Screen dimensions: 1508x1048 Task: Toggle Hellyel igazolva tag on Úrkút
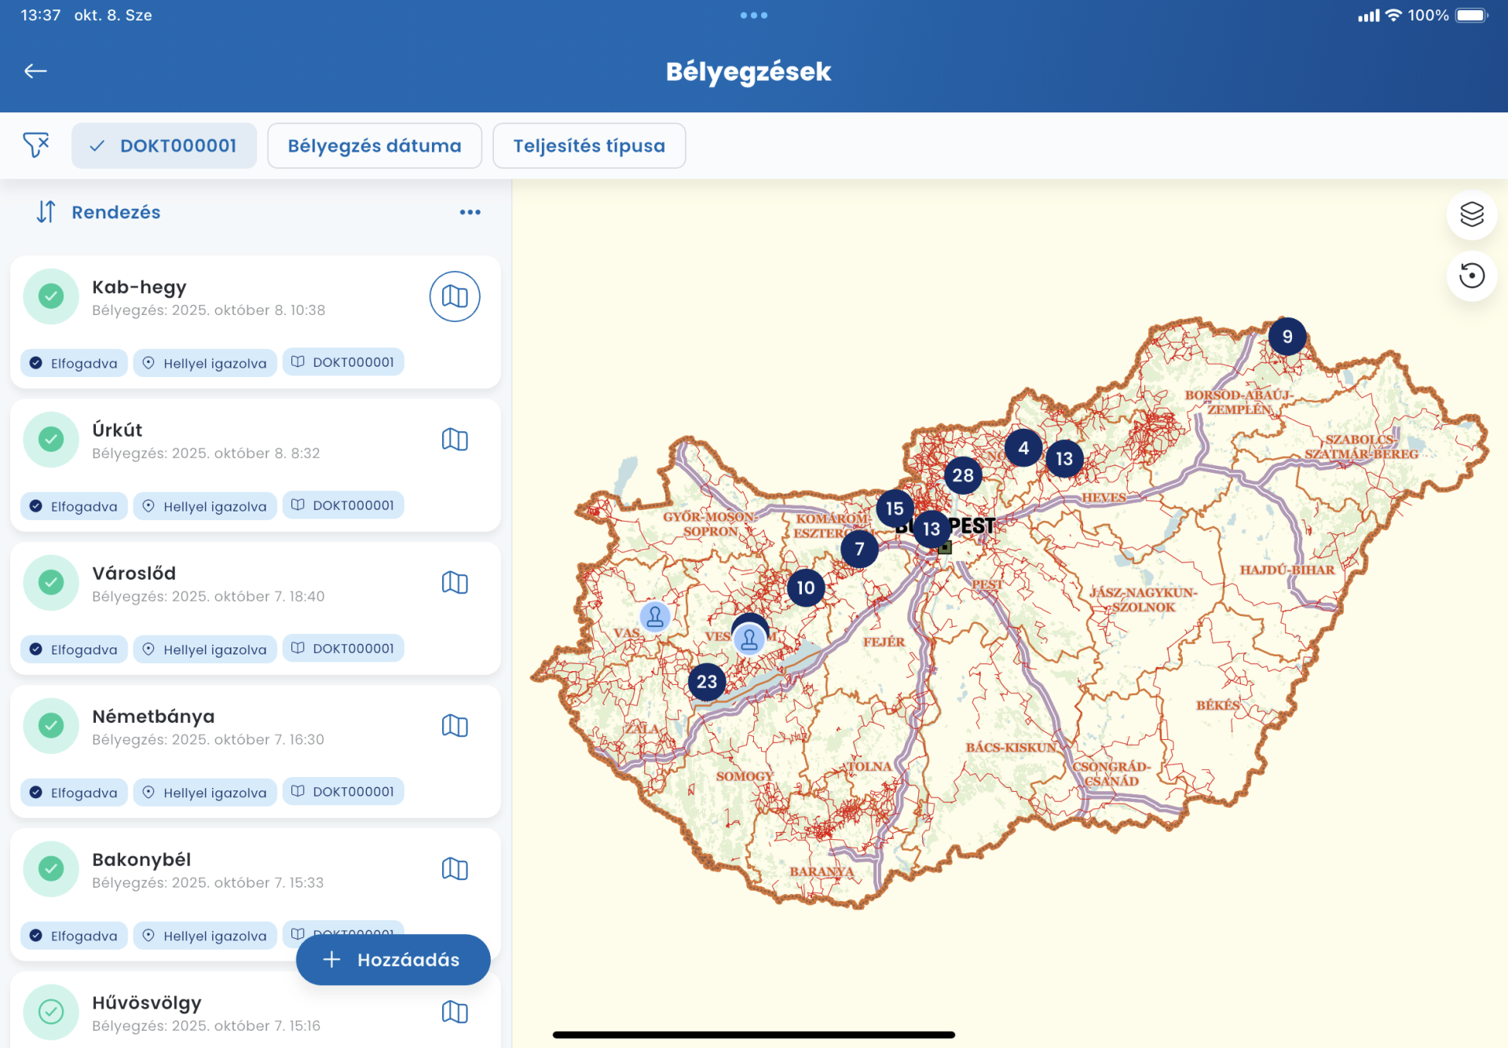click(205, 506)
